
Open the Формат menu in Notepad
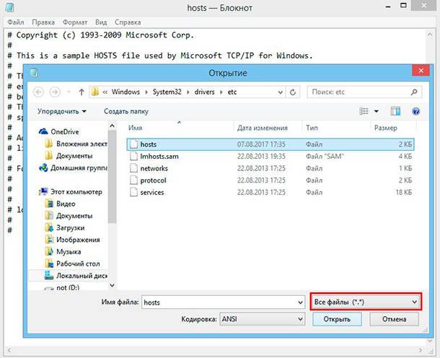(75, 22)
